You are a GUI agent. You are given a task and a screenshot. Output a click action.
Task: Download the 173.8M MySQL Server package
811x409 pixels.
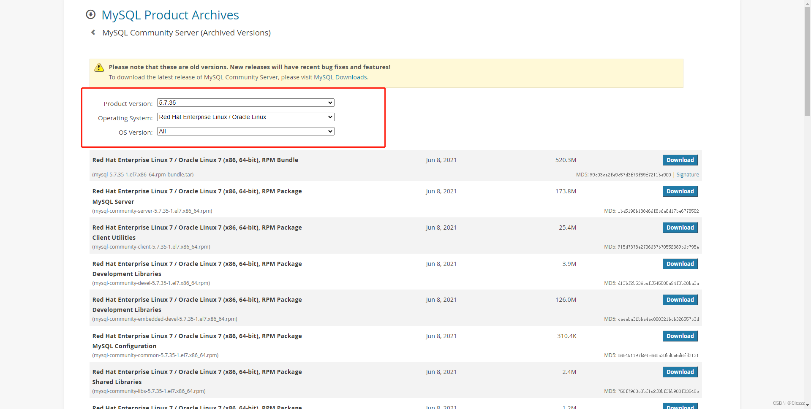pos(680,191)
